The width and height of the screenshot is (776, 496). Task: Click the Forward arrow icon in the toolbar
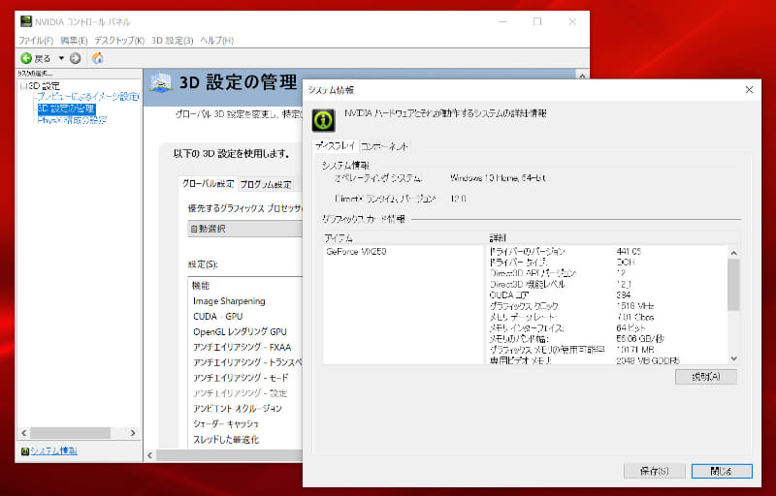click(x=76, y=58)
